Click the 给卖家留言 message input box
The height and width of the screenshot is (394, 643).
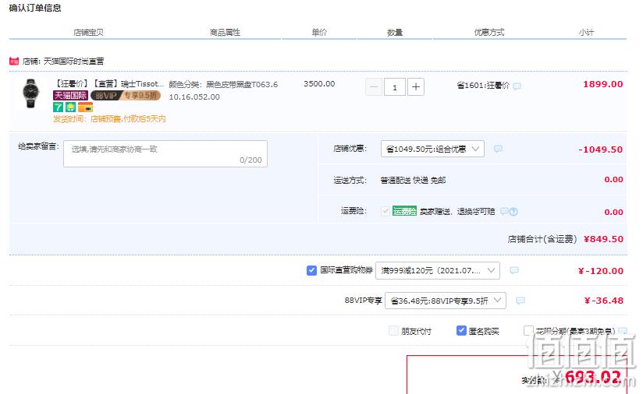tap(165, 154)
